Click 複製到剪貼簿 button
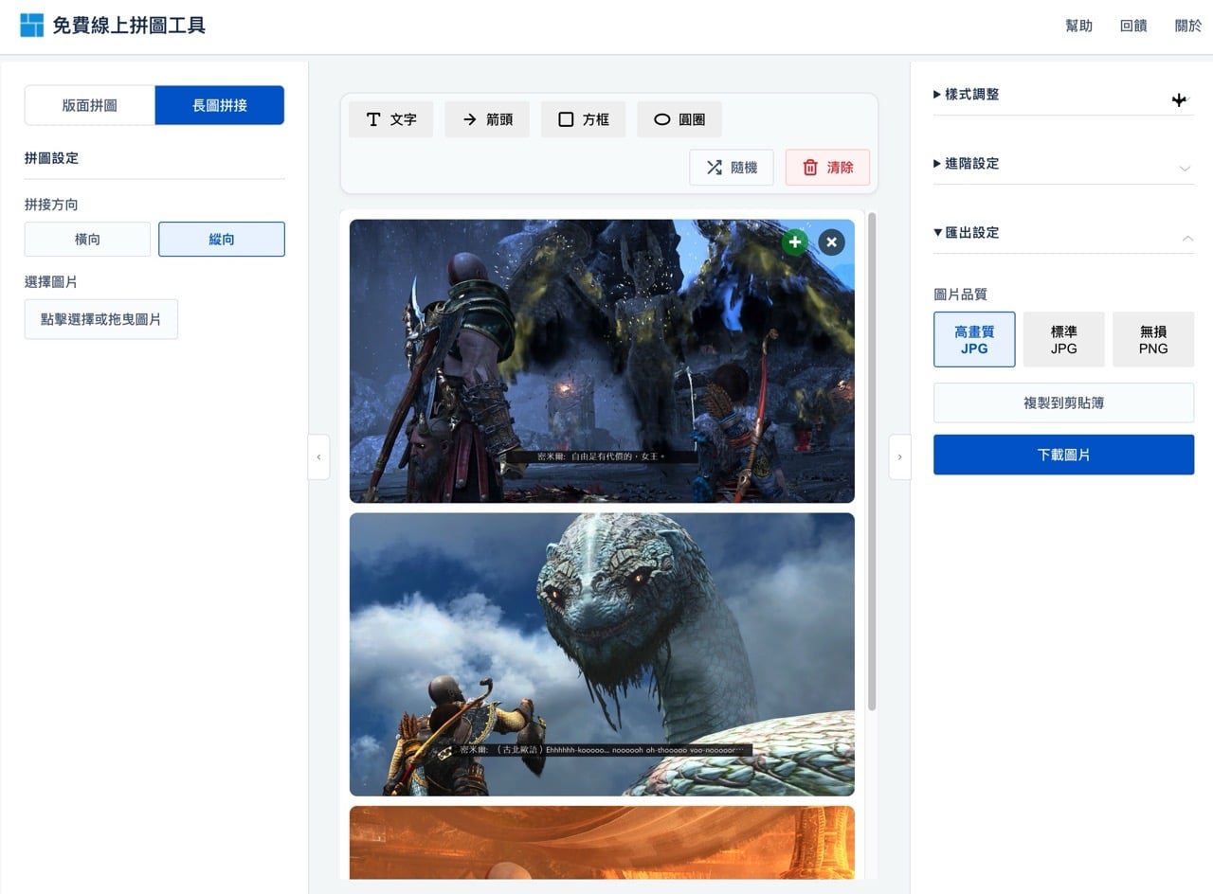 [1063, 402]
